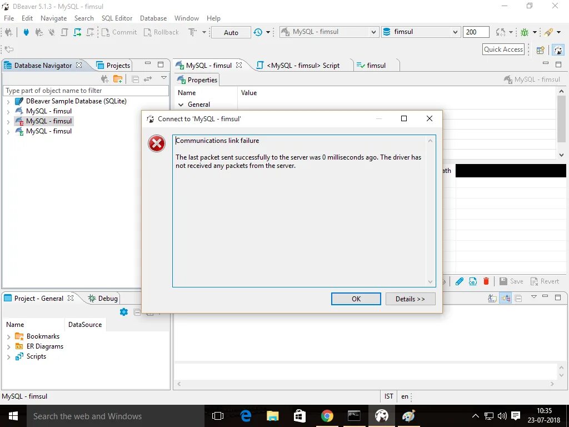
Task: Open the SQL Editor menu
Action: [x=117, y=18]
